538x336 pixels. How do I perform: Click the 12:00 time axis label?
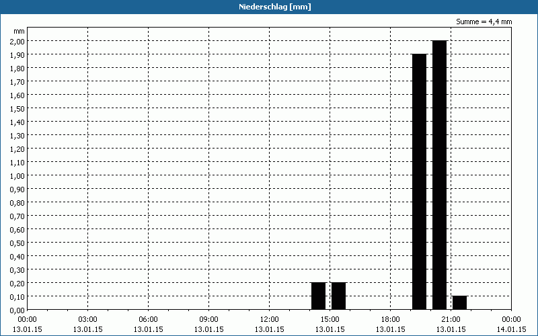tap(270, 320)
